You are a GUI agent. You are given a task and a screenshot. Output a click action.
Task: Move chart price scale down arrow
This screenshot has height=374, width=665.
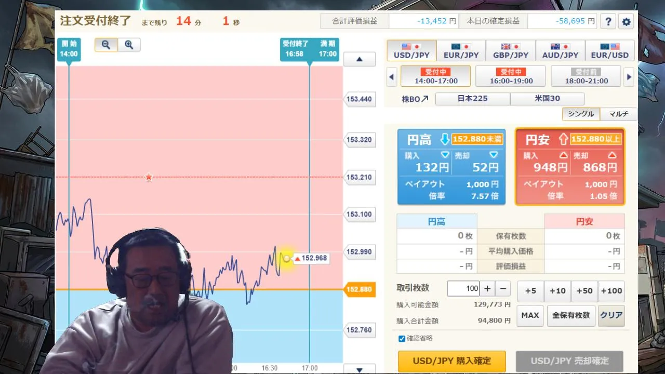[x=360, y=369]
